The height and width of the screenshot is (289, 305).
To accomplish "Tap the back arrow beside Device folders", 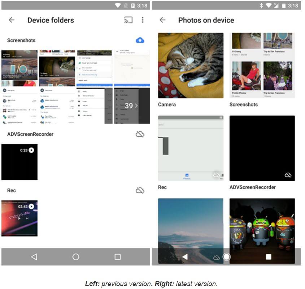I will click(12, 20).
